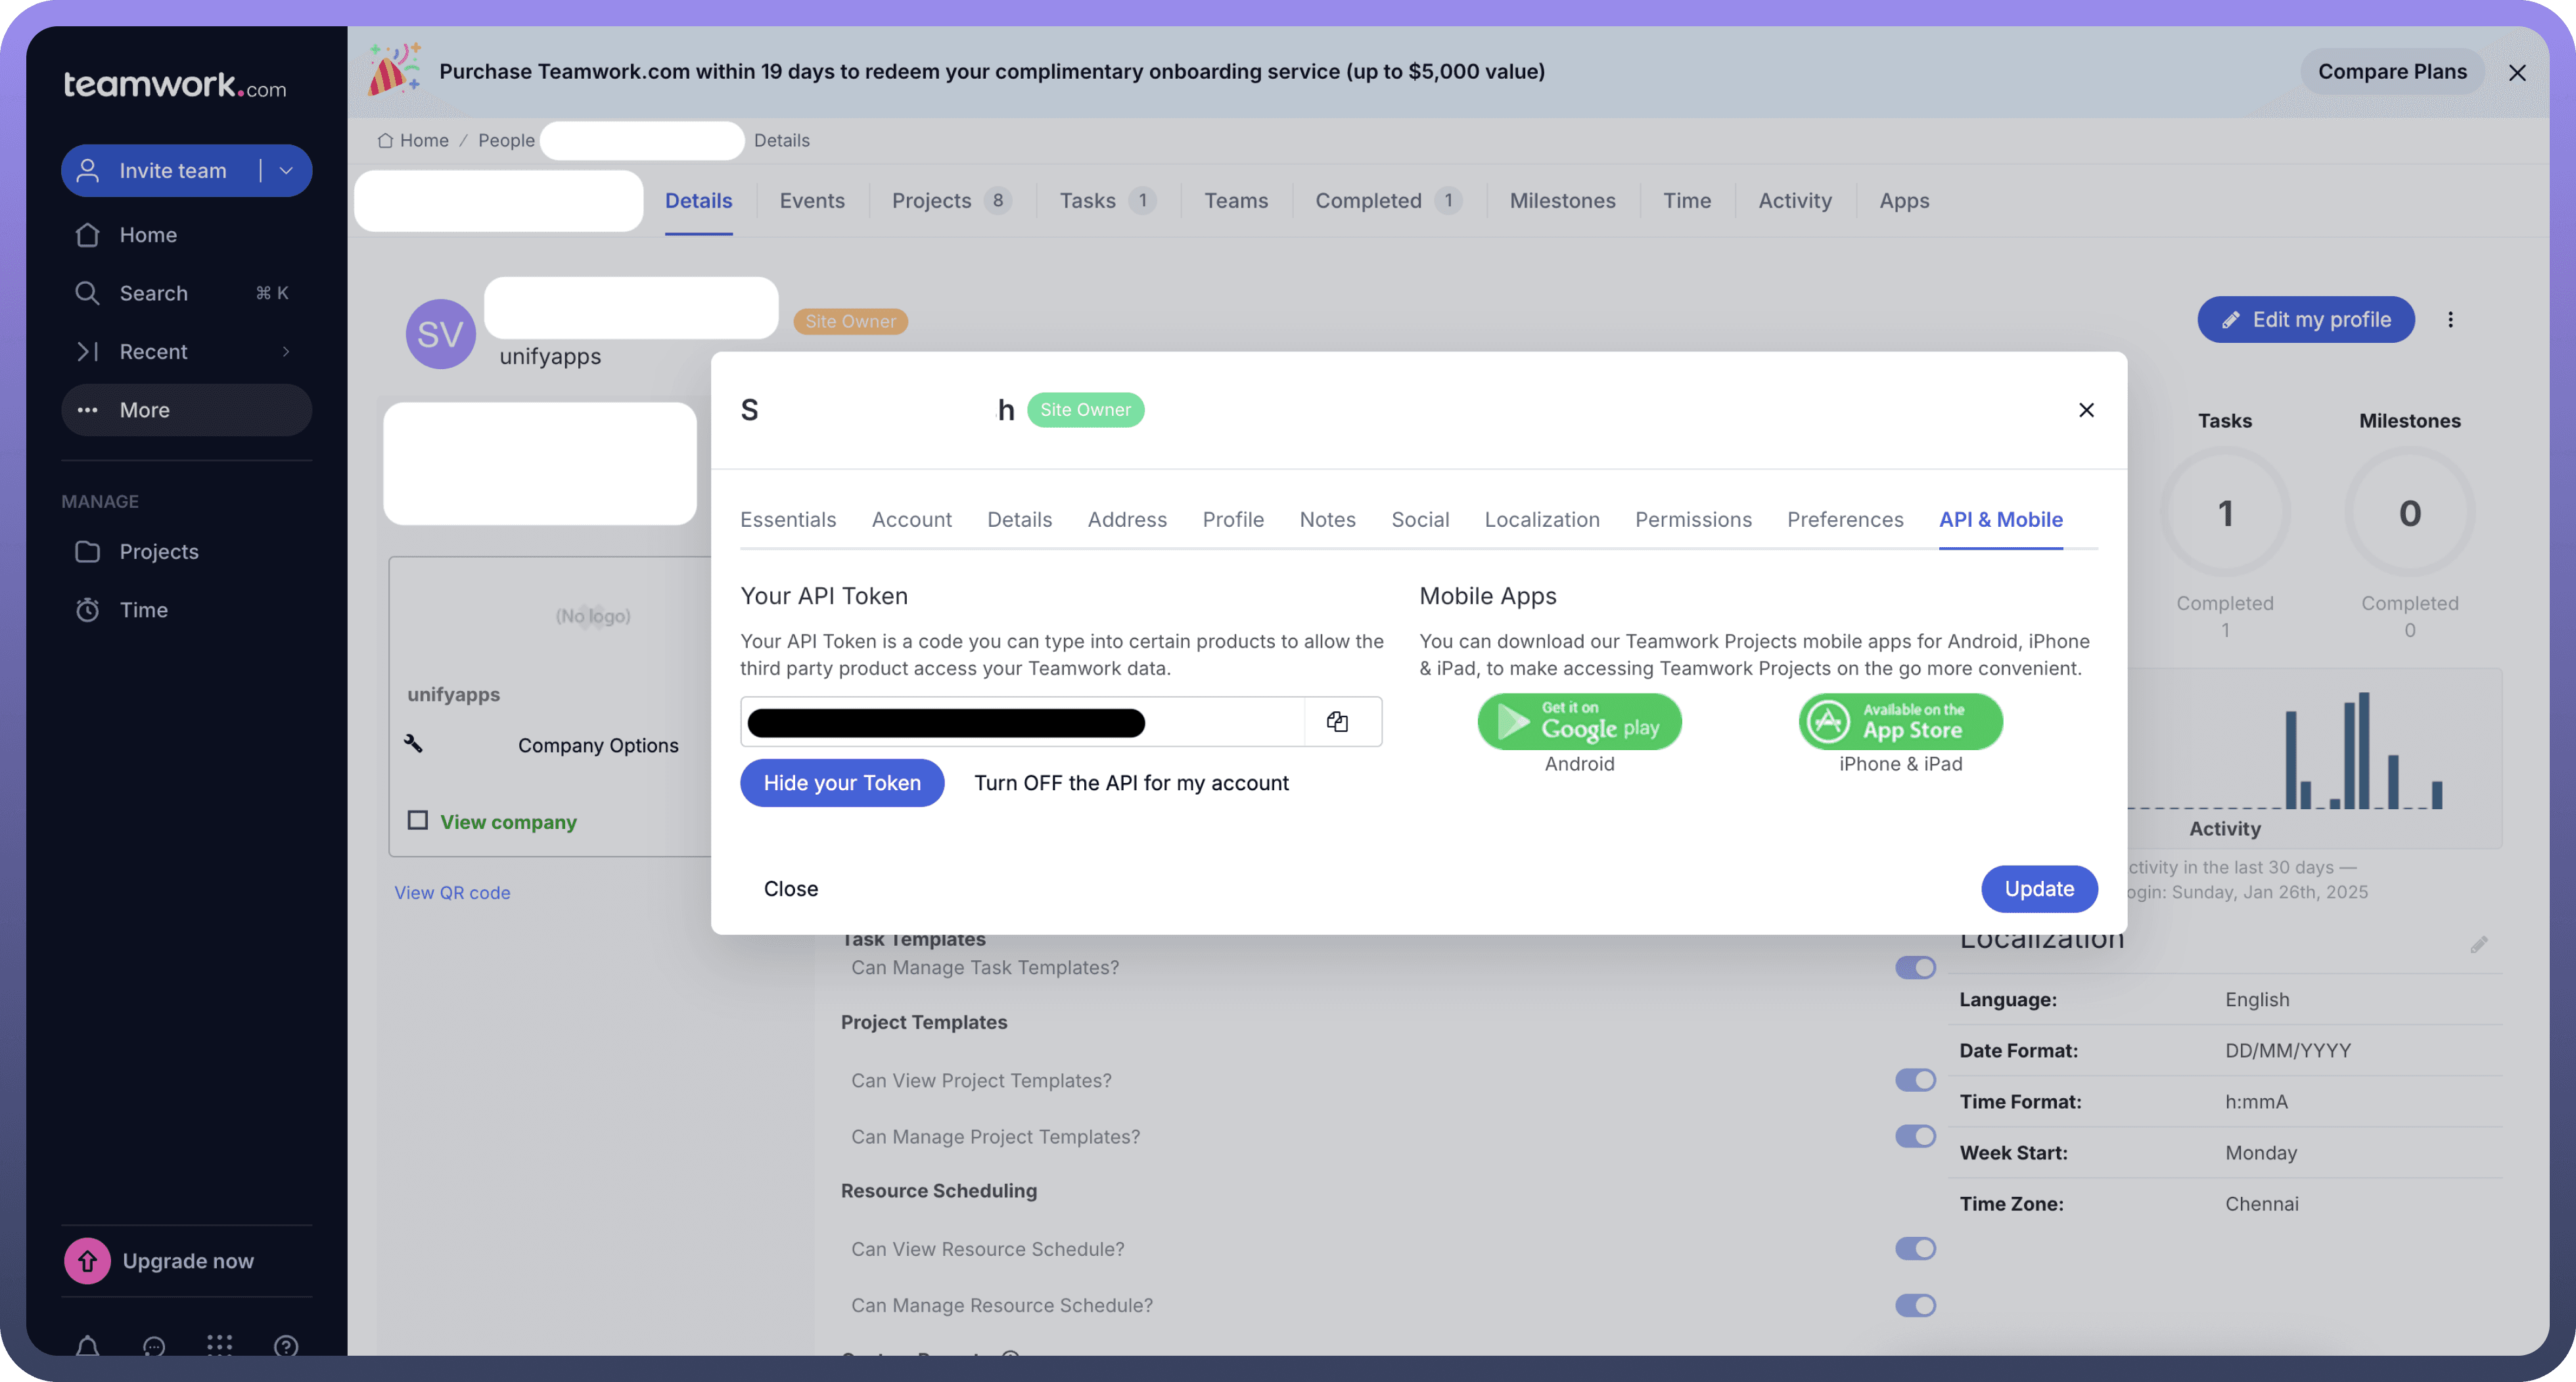Open the three-dot menu beside Edit my profile

click(x=2450, y=320)
